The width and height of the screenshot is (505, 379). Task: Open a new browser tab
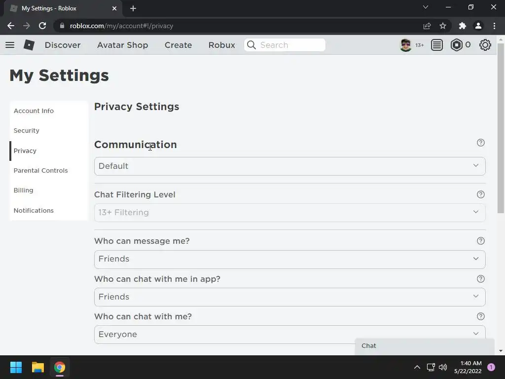(x=133, y=8)
